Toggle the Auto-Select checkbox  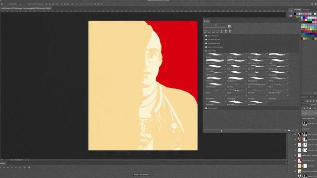pyautogui.click(x=7, y=4)
